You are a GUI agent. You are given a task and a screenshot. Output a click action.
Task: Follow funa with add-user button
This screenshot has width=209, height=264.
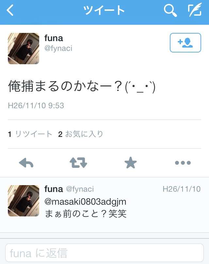pyautogui.click(x=185, y=43)
